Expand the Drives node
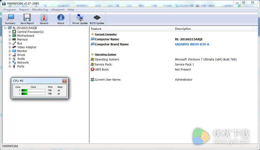This screenshot has height=150, width=260. tap(10, 55)
